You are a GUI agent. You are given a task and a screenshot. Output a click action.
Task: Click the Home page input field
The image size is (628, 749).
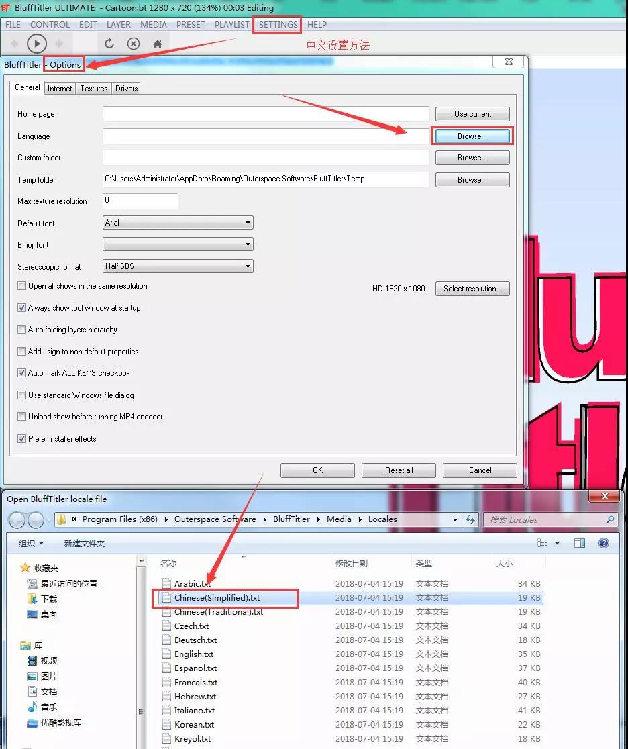pos(266,114)
